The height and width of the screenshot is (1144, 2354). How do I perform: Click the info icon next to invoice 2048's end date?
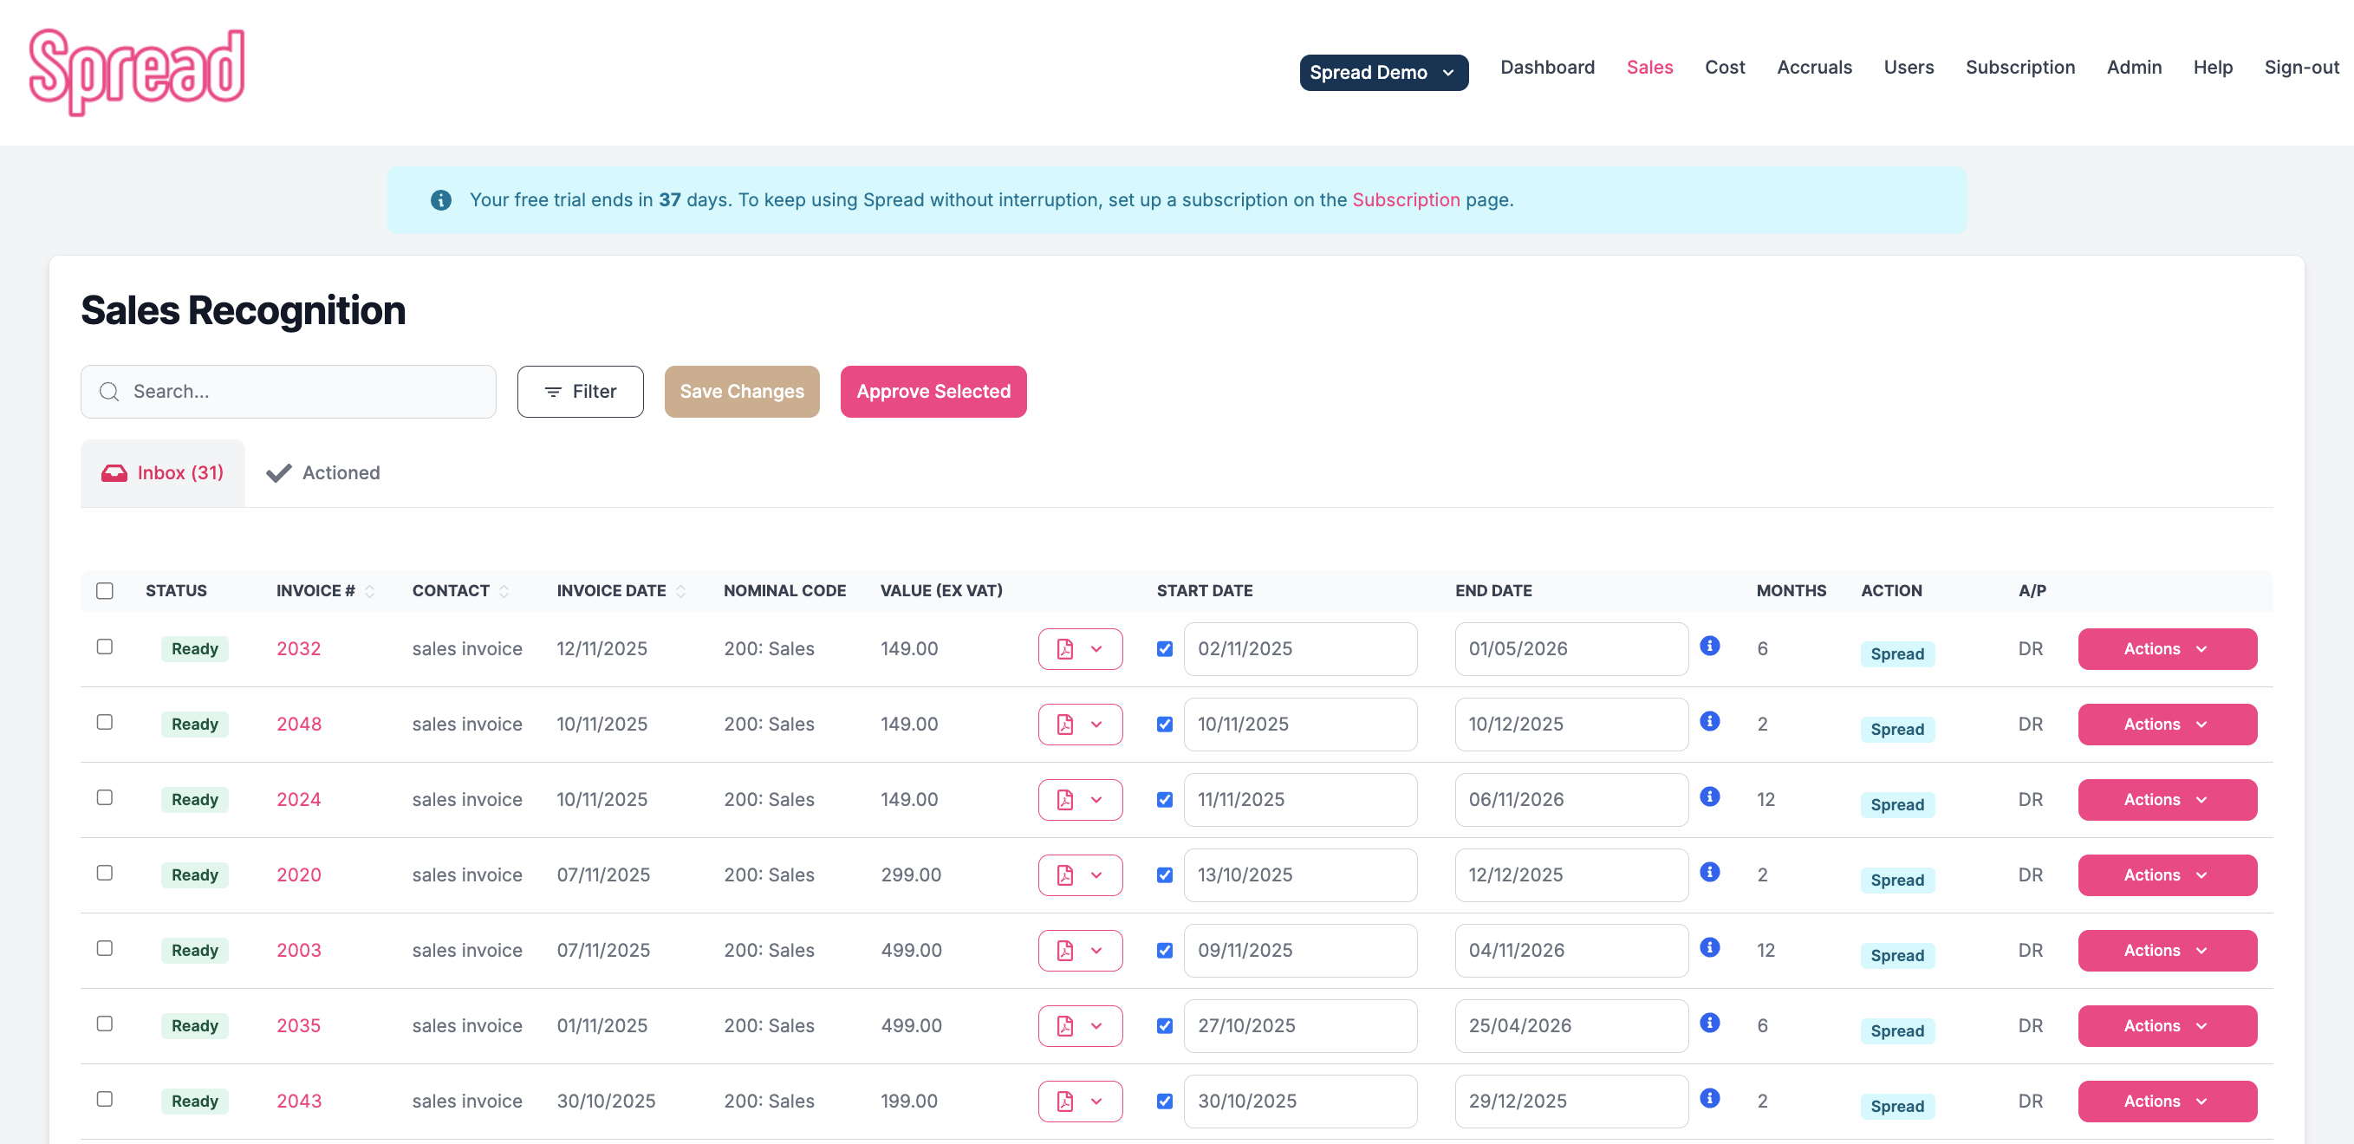(x=1710, y=721)
